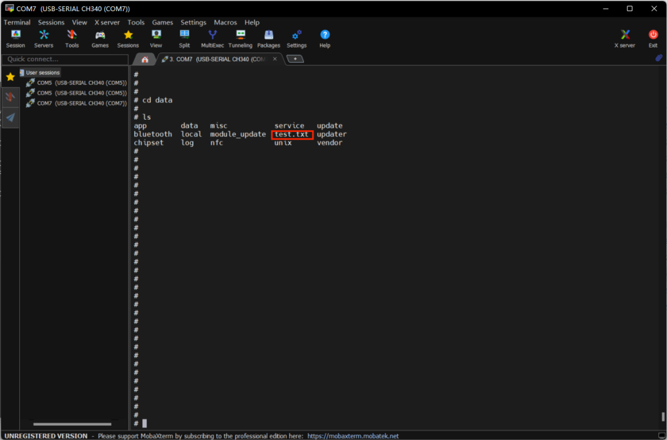Open the Macros menu
Screen dimensions: 667x440
[225, 23]
